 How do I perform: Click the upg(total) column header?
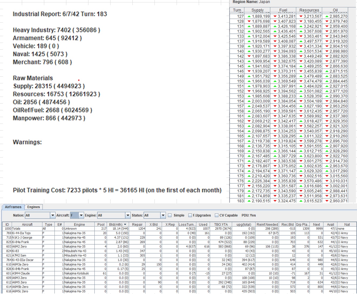244,224
